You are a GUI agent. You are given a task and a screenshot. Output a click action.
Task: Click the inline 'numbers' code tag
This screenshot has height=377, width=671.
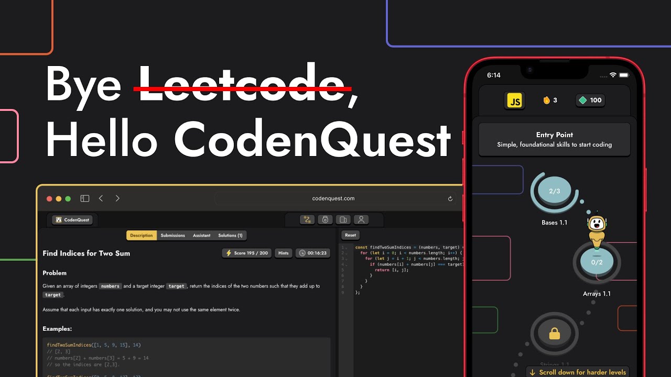click(x=110, y=286)
